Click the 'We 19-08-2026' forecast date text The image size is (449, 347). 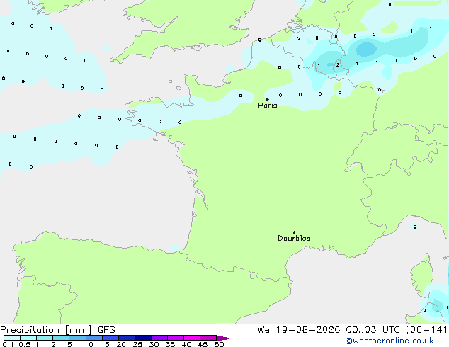point(299,330)
